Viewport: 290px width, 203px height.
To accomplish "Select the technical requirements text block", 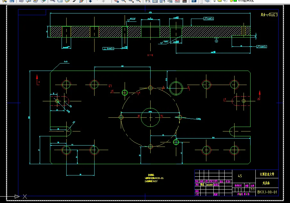I will (x=154, y=178).
